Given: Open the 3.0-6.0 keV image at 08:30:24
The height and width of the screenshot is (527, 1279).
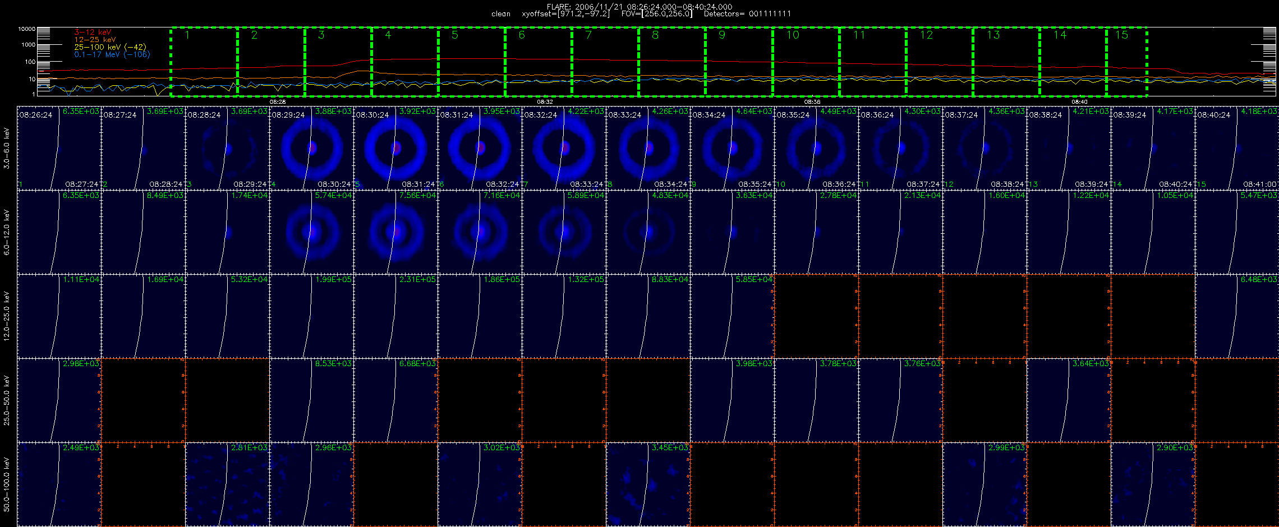Looking at the screenshot, I should (395, 148).
